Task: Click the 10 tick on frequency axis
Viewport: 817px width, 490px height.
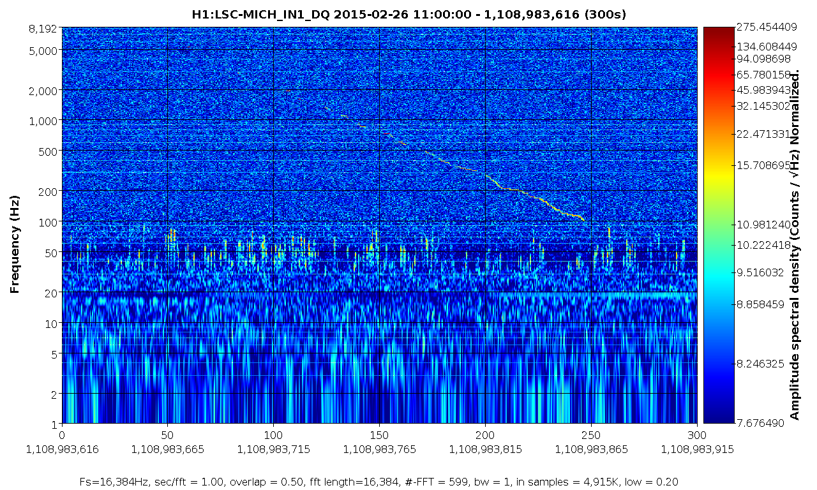Action: point(52,323)
